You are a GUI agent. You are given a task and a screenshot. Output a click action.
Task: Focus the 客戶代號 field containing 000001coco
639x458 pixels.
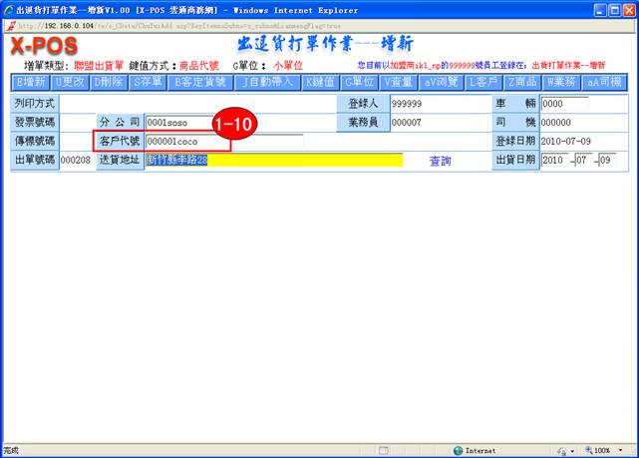point(185,141)
